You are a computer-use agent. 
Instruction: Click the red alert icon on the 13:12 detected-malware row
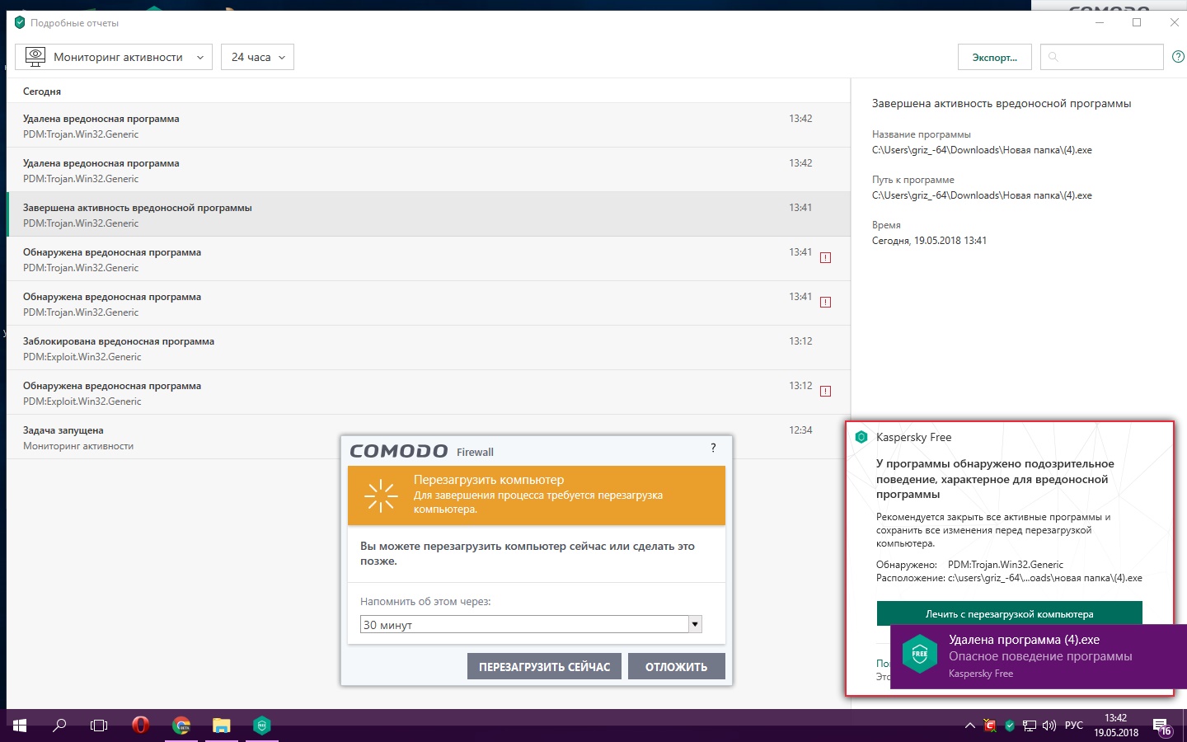tap(825, 391)
